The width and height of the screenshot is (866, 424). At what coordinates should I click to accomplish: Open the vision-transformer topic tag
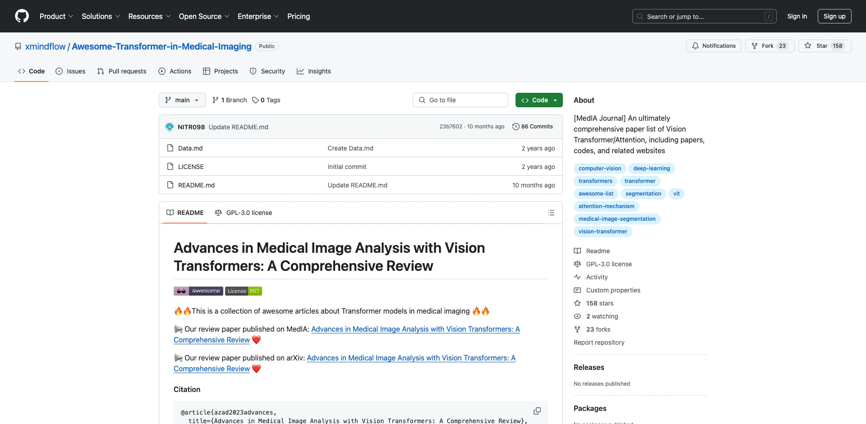(603, 232)
